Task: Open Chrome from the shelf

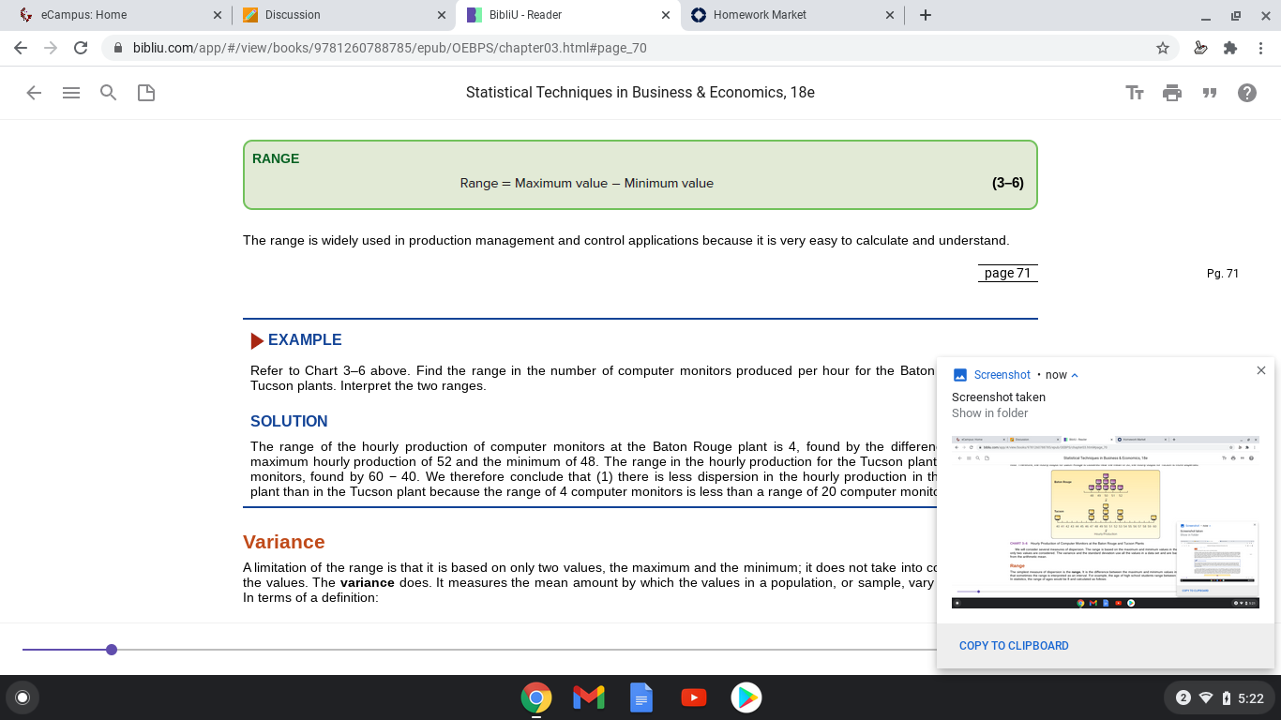Action: pos(536,697)
